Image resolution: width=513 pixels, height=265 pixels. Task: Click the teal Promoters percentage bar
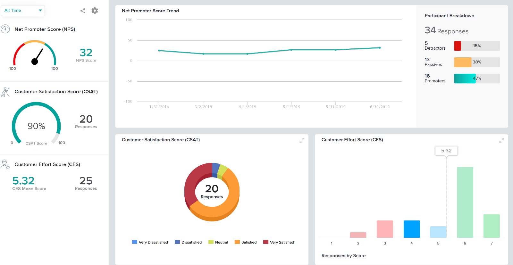[x=465, y=79]
